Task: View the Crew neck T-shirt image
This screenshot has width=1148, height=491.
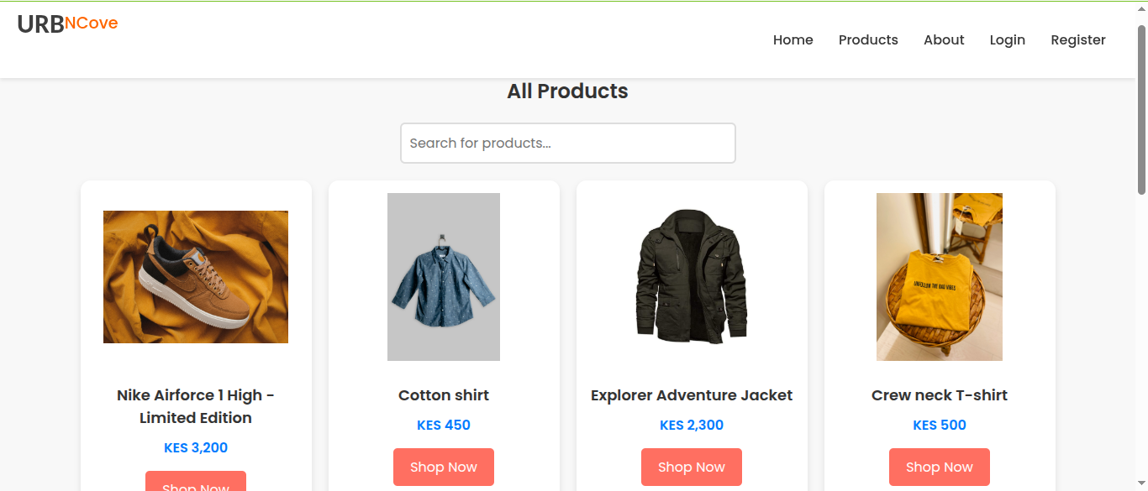Action: [940, 277]
